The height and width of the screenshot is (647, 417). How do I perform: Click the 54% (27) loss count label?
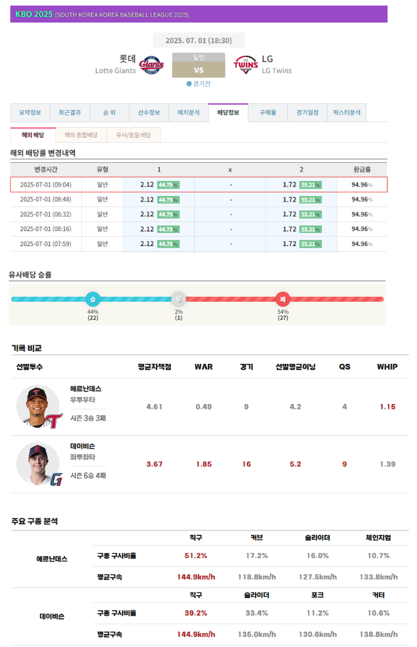click(283, 315)
